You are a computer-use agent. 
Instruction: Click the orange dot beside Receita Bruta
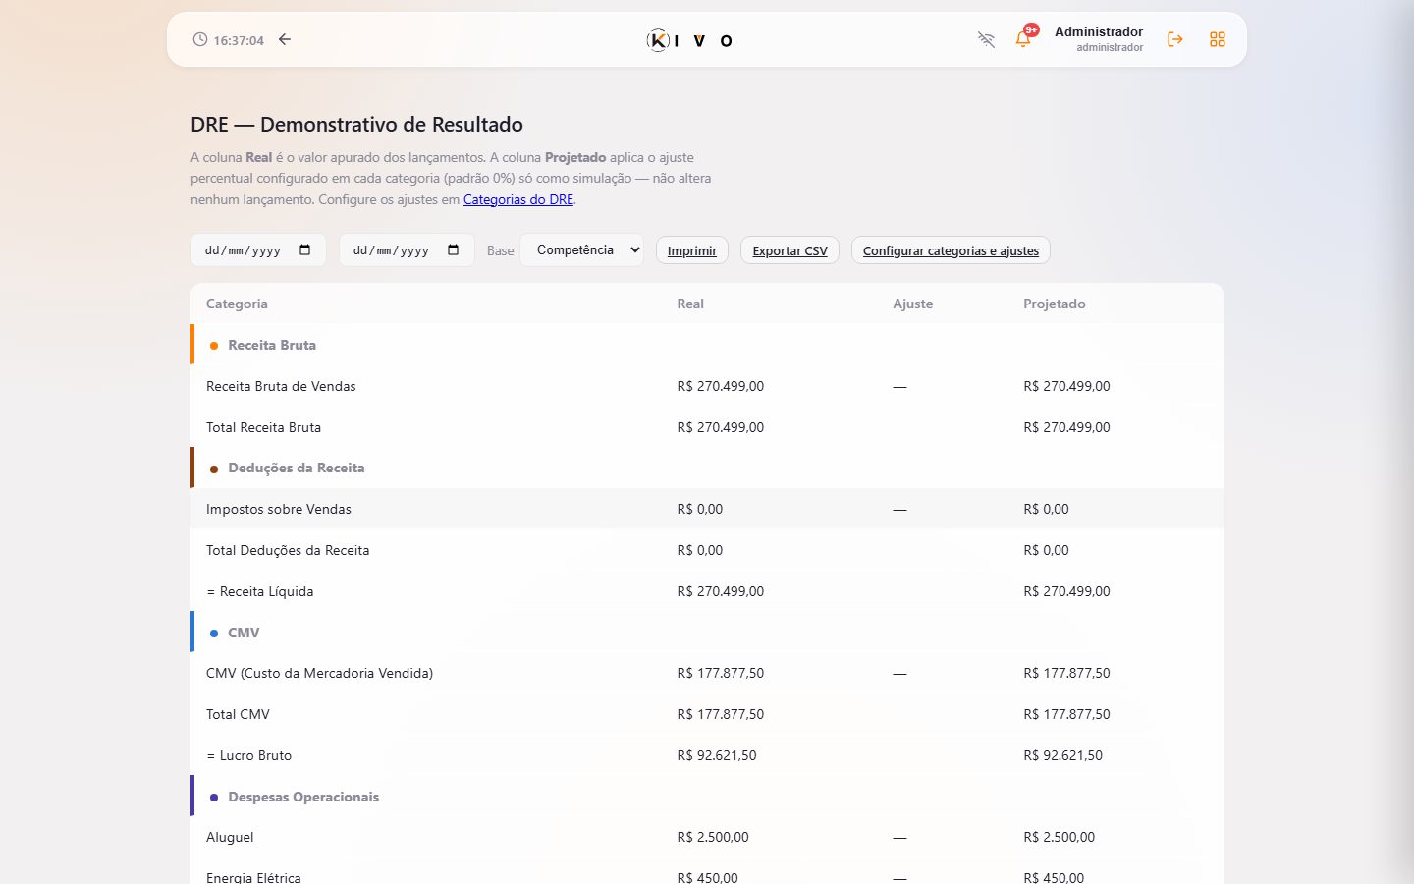coord(214,346)
